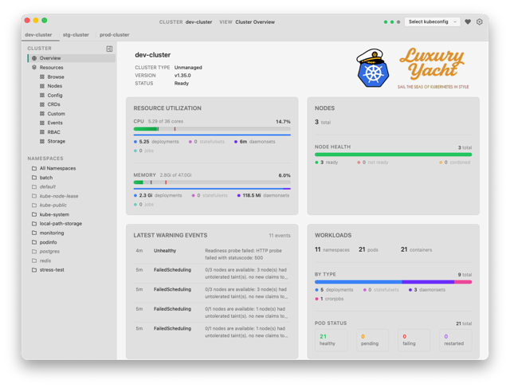Image resolution: width=510 pixels, height=388 pixels.
Task: Click the CPU utilization progress bar
Action: pos(212,129)
